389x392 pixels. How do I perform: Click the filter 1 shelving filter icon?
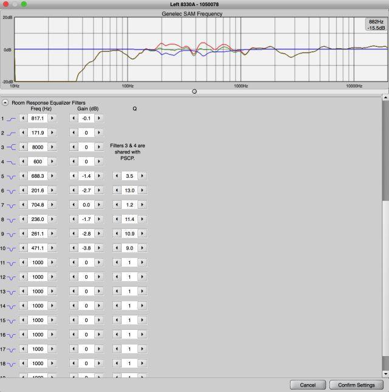[12, 118]
